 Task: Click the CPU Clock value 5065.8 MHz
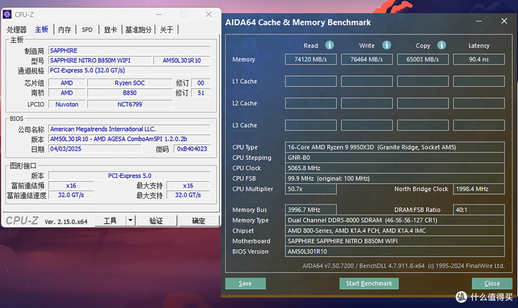[395, 168]
